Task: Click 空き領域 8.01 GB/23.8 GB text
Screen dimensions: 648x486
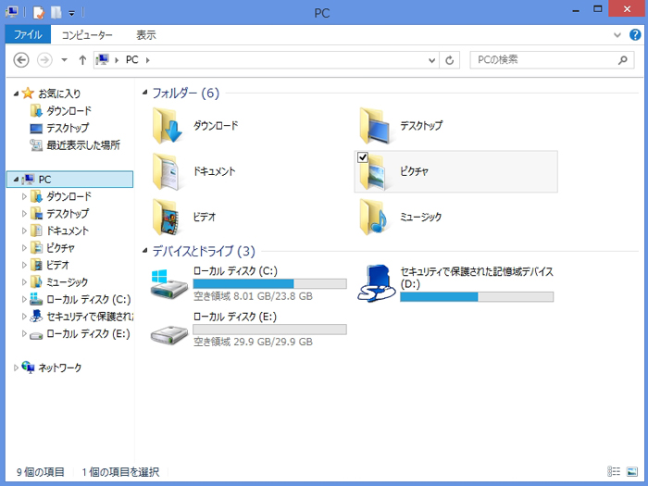Action: click(253, 296)
